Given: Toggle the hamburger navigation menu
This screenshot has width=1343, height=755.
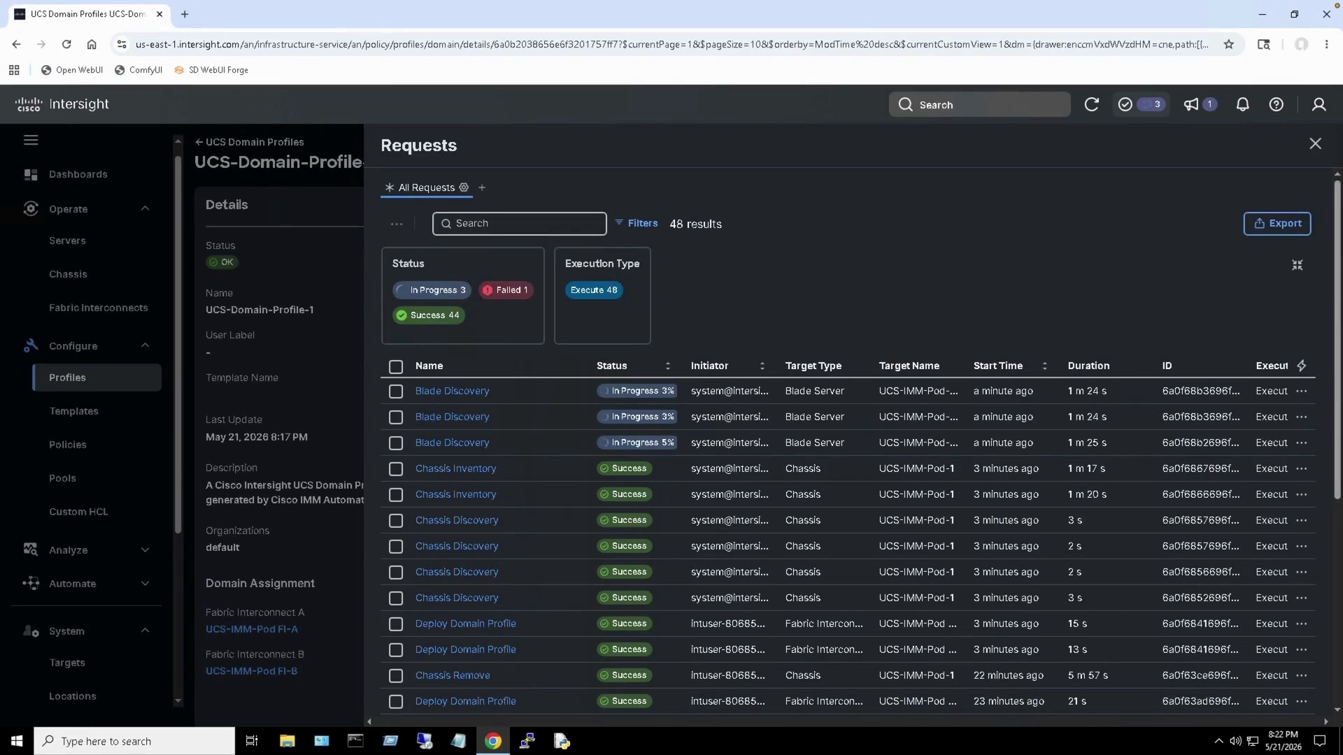Looking at the screenshot, I should tap(31, 141).
